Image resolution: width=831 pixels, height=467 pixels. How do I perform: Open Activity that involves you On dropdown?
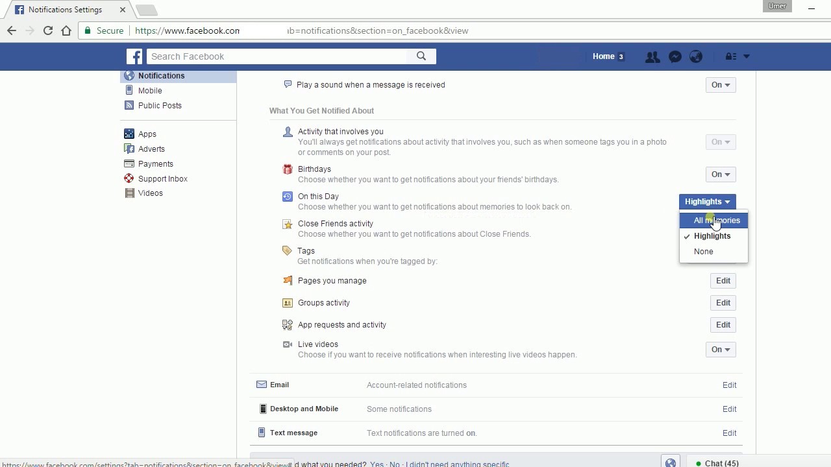tap(721, 142)
